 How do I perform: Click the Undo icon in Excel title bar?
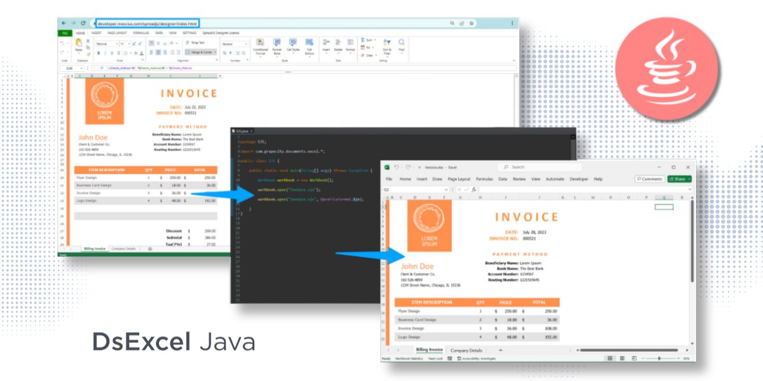coord(396,167)
